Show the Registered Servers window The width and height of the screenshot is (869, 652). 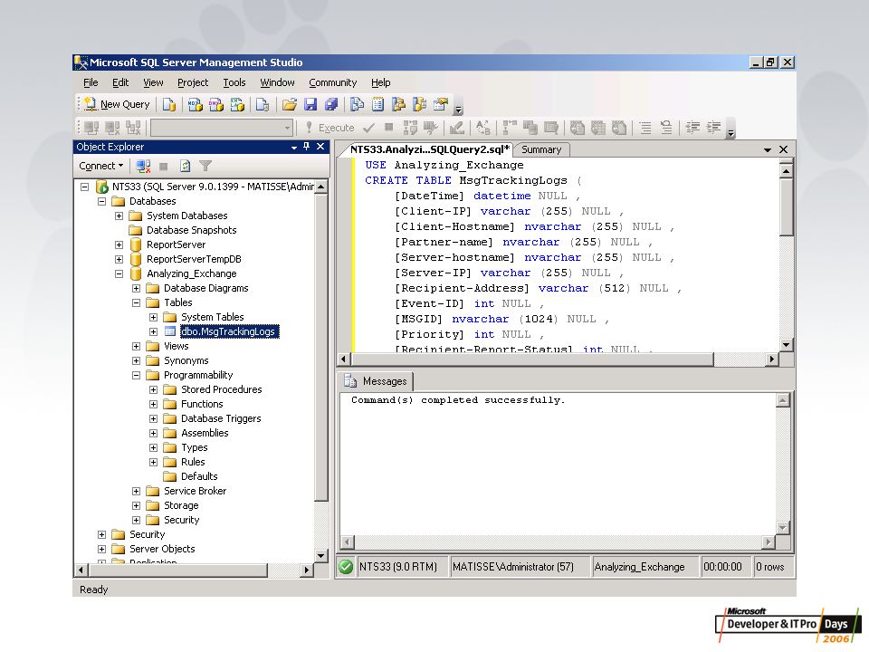[357, 104]
